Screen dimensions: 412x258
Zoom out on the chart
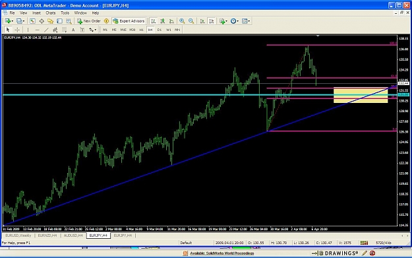coord(191,21)
